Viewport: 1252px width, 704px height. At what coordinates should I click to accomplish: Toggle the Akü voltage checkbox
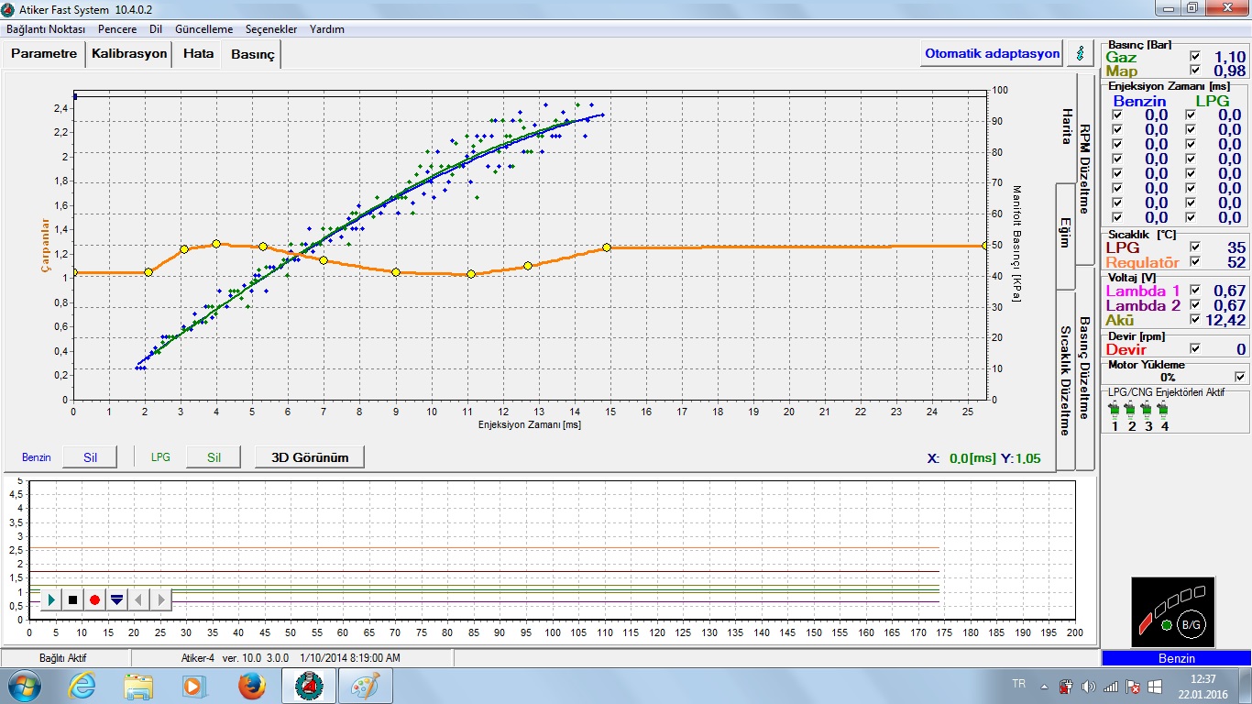(x=1194, y=319)
